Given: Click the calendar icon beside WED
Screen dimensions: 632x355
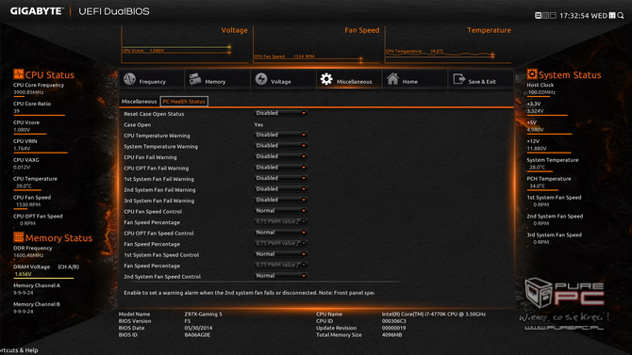Looking at the screenshot, I should point(612,15).
